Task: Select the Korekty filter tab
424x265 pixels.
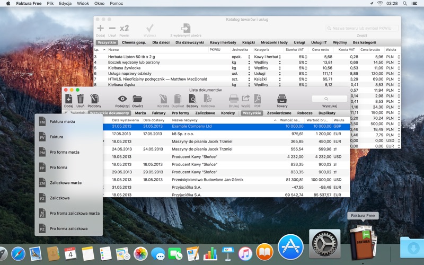Action: coord(228,113)
